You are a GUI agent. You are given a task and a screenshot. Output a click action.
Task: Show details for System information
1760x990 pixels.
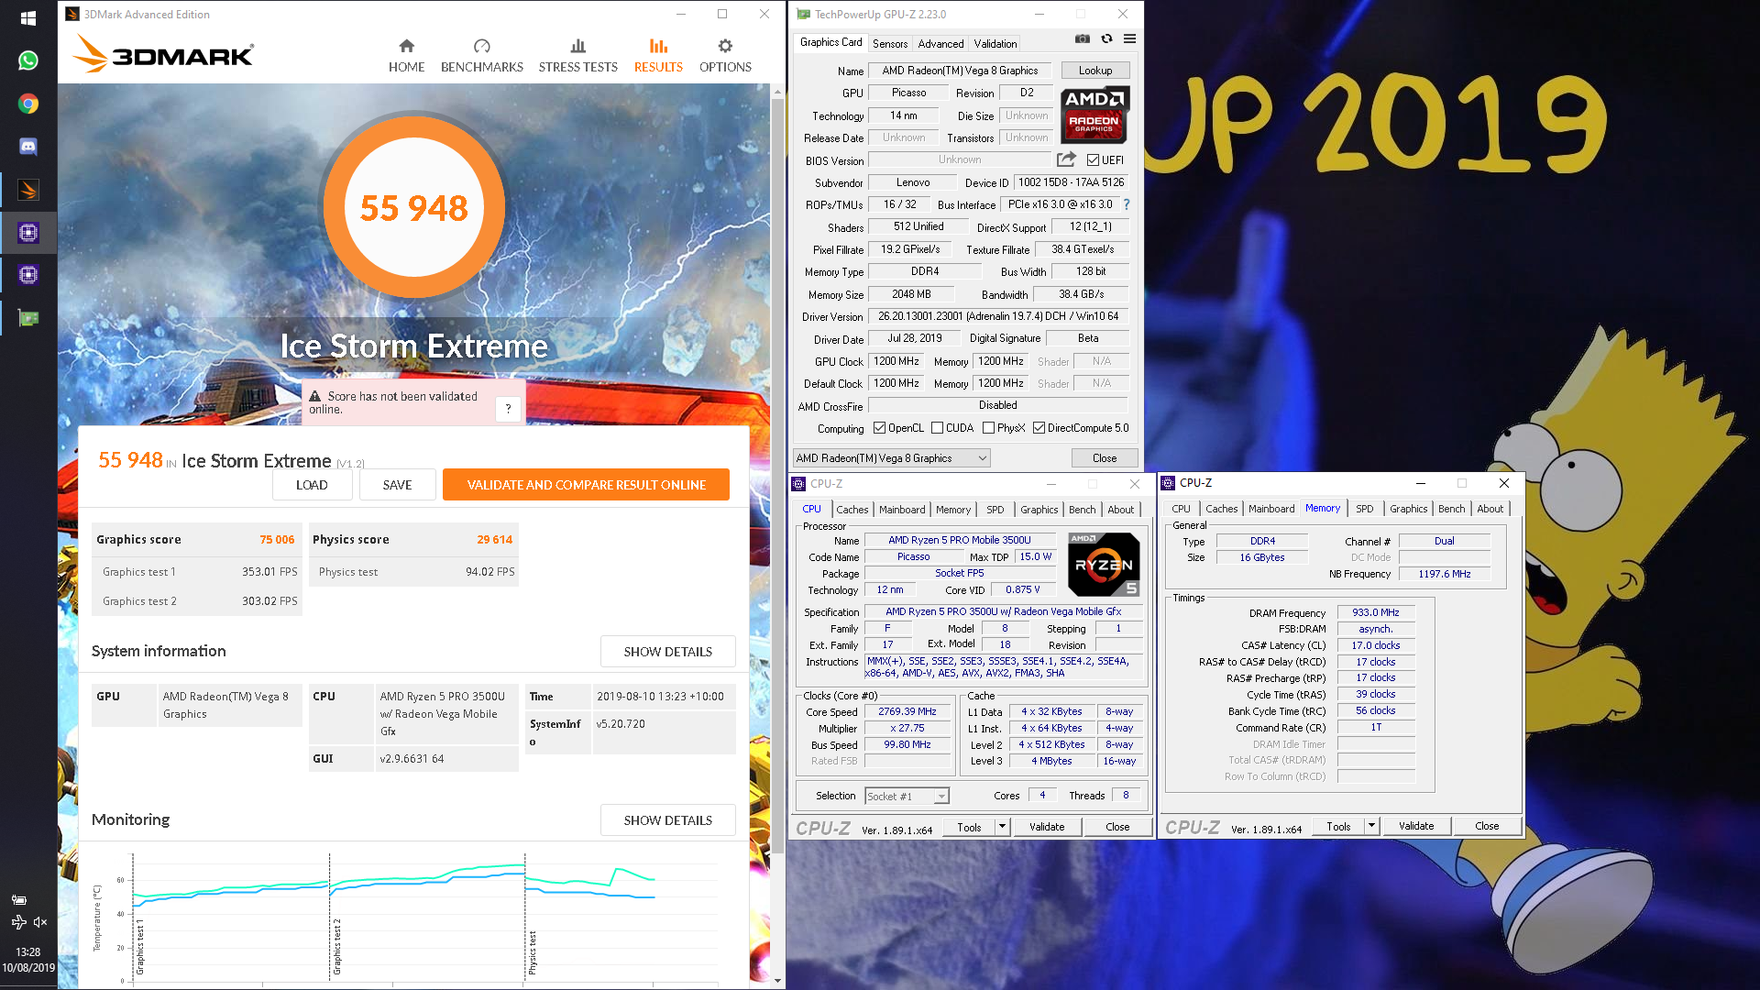tap(667, 652)
